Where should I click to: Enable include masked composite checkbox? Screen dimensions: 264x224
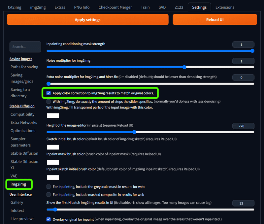[49, 195]
